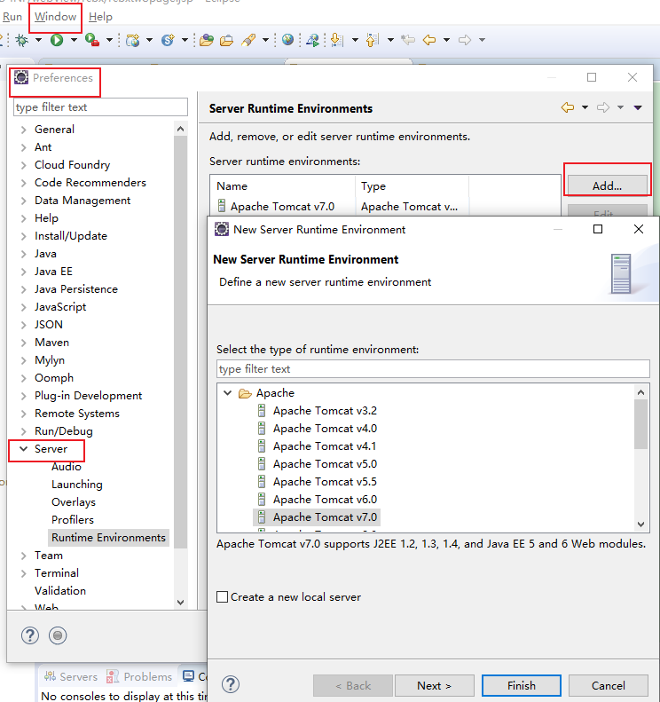Image resolution: width=660 pixels, height=702 pixels.
Task: Select Validation in preferences tree
Action: [60, 591]
